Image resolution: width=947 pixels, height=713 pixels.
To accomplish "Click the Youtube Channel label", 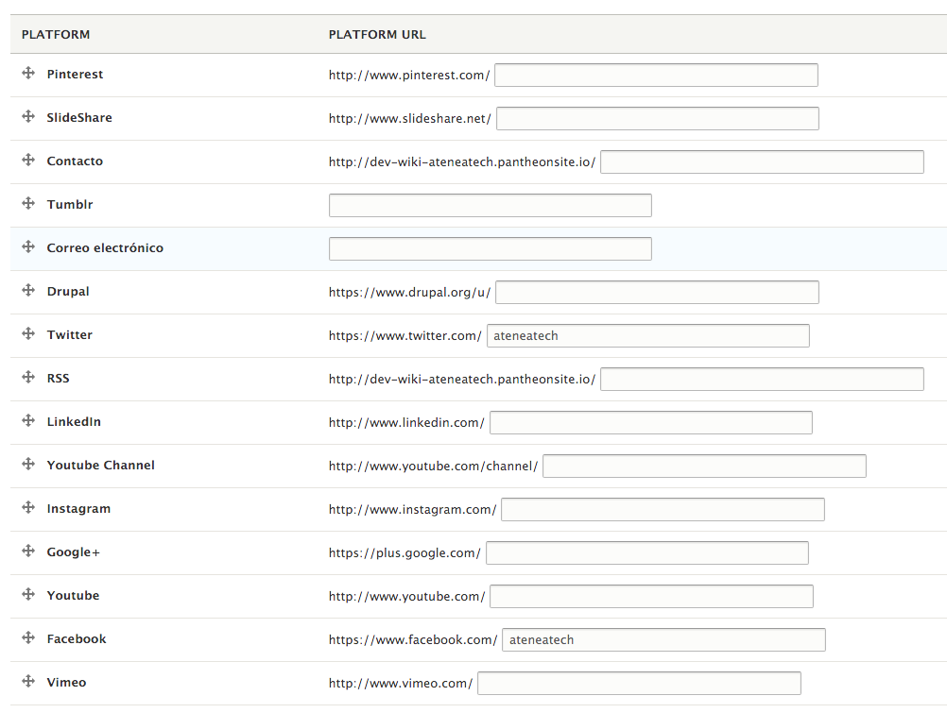I will [x=101, y=465].
